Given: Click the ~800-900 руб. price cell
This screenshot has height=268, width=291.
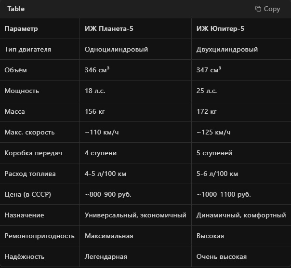Looking at the screenshot, I should click(x=108, y=194).
